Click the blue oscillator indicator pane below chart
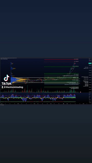The image size is (92, 163). tap(38, 98)
